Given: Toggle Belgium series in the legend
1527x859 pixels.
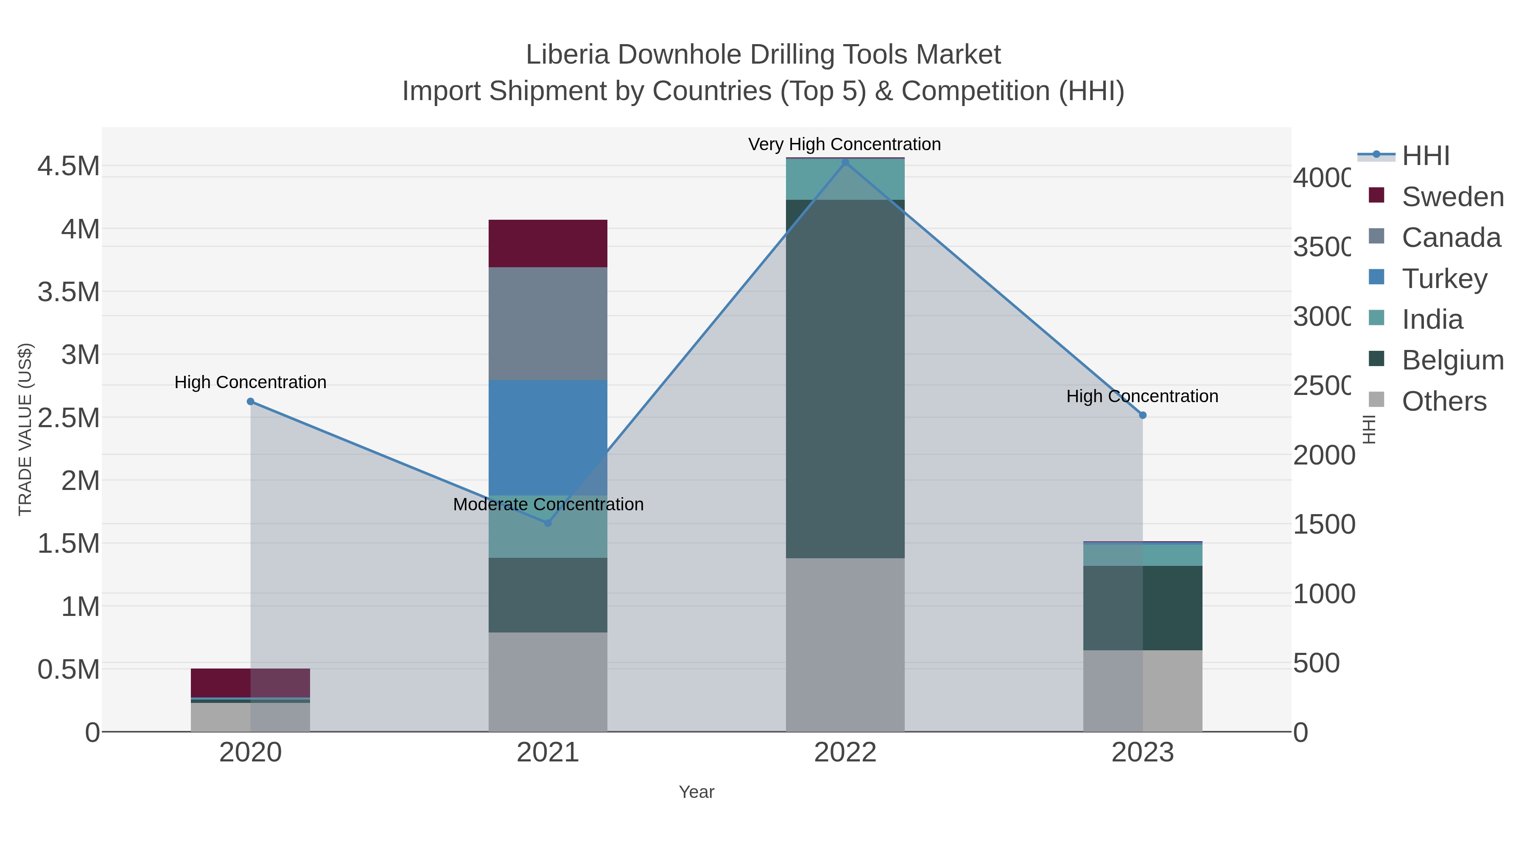Looking at the screenshot, I should (x=1436, y=360).
